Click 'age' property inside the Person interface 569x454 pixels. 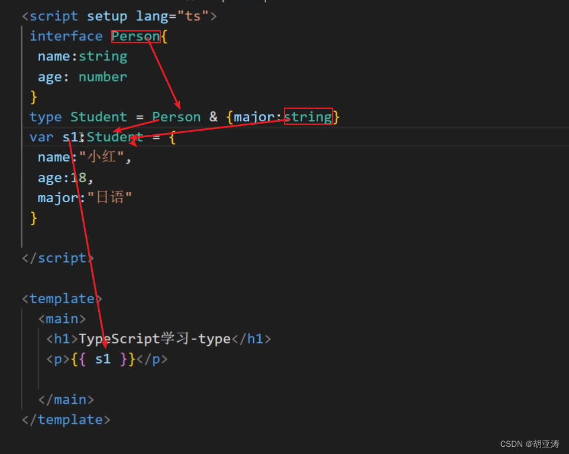pos(50,77)
